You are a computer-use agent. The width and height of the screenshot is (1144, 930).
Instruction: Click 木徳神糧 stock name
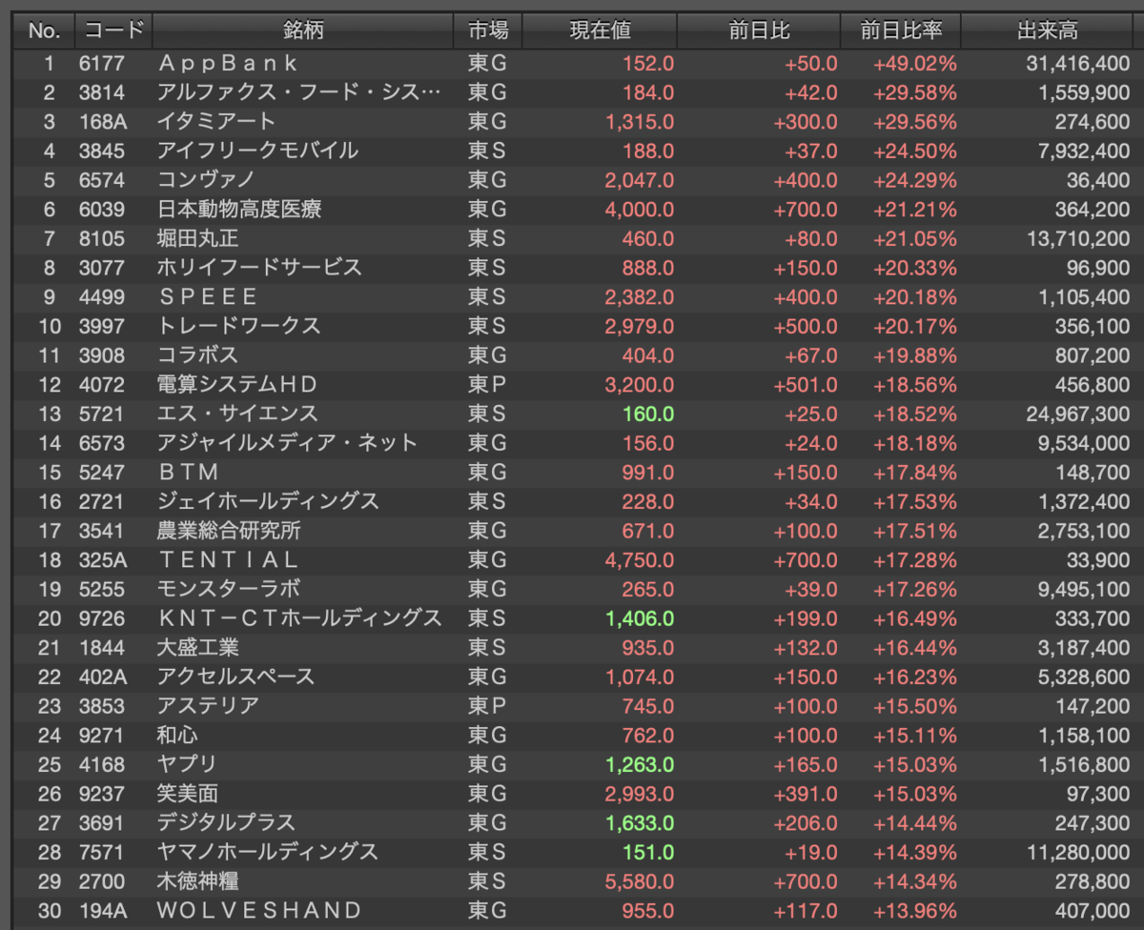click(x=197, y=881)
